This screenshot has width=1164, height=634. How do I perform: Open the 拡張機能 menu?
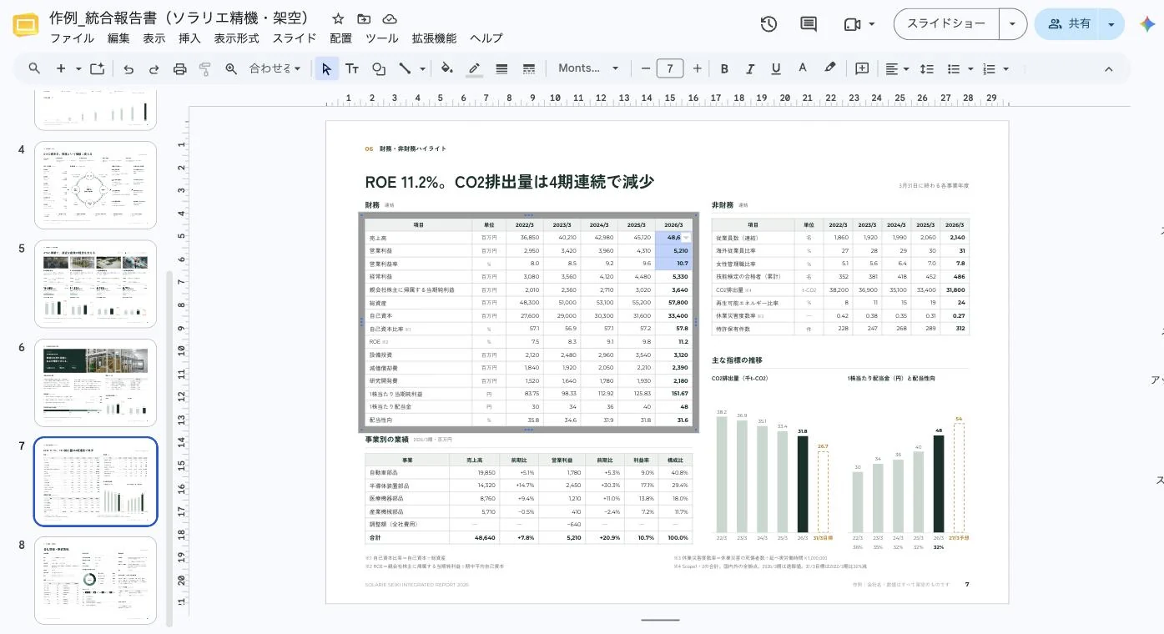click(x=434, y=38)
